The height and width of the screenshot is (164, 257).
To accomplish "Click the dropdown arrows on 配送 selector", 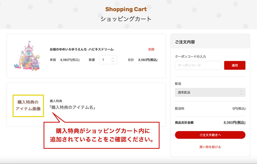I will pyautogui.click(x=241, y=92).
